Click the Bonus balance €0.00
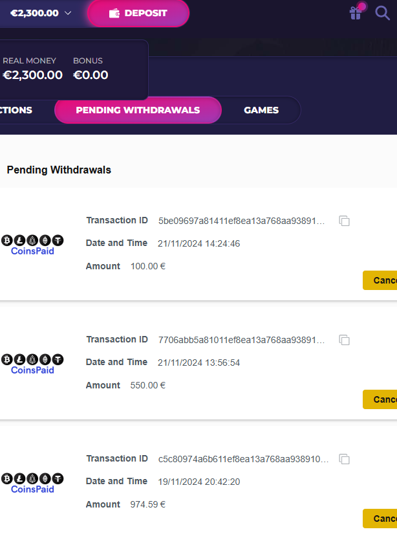Viewport: 397px width, 536px height. [91, 75]
